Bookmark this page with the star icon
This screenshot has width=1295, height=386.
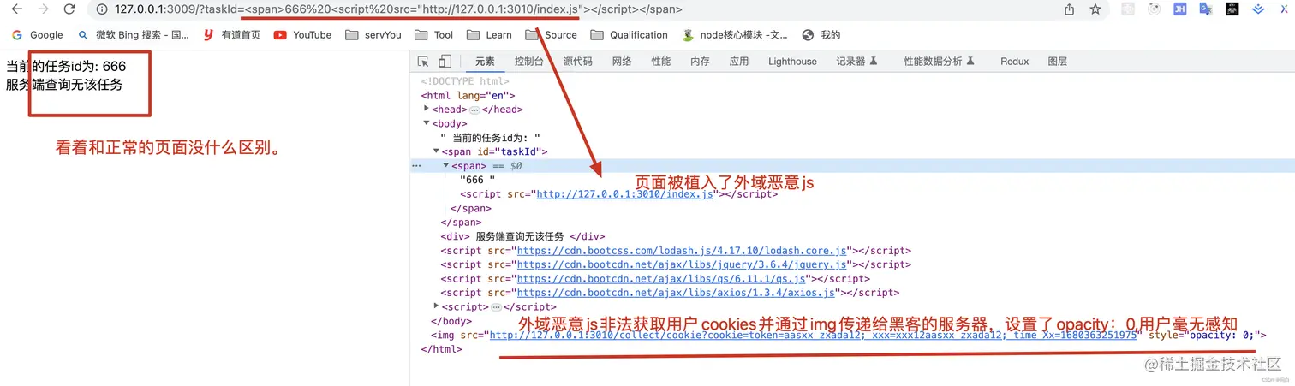[x=1095, y=9]
